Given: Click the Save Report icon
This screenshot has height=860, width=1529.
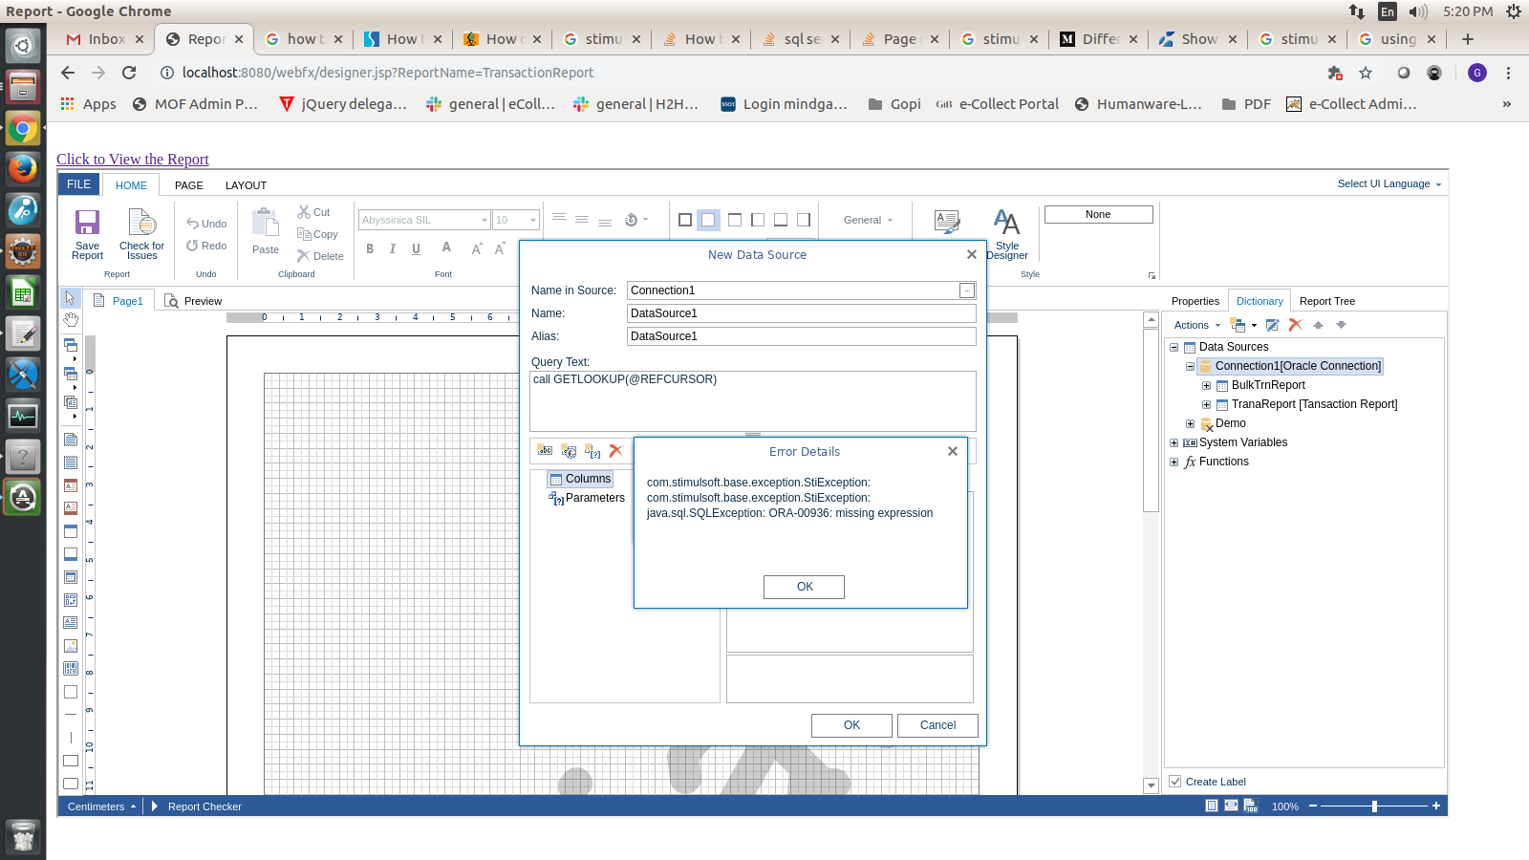Looking at the screenshot, I should click(87, 223).
